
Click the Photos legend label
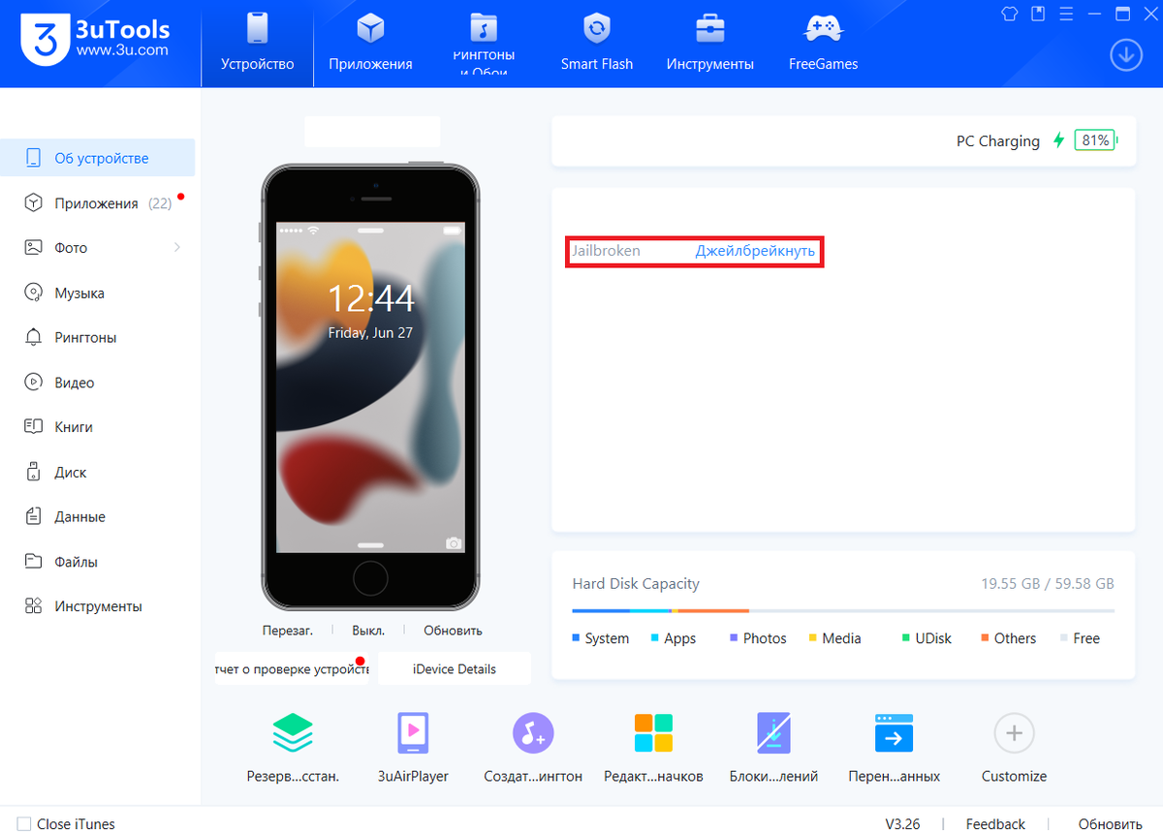point(765,638)
